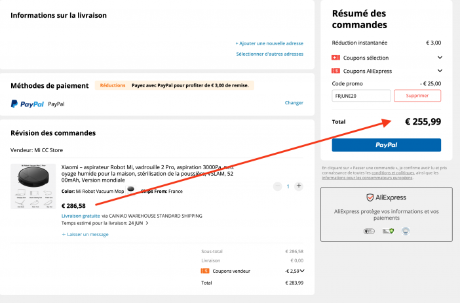Expand the Coupons sélection dropdown
This screenshot has height=303, width=460.
(440, 58)
